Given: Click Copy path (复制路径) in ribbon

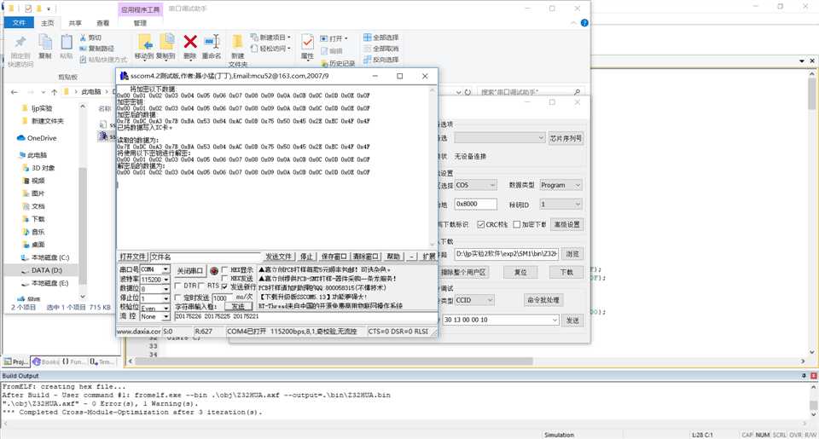Looking at the screenshot, I should pos(96,49).
